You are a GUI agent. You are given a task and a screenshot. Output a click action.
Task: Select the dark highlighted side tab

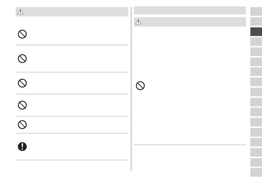[x=256, y=31]
